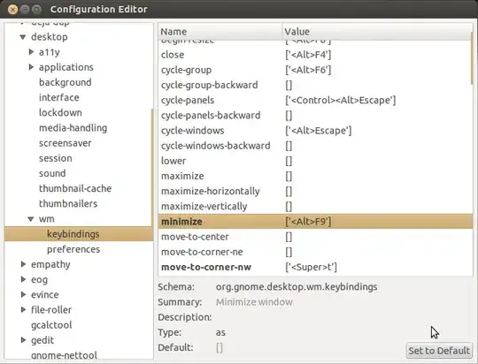This screenshot has height=364, width=478.
Task: Expand the applications node arrow
Action: pos(31,67)
